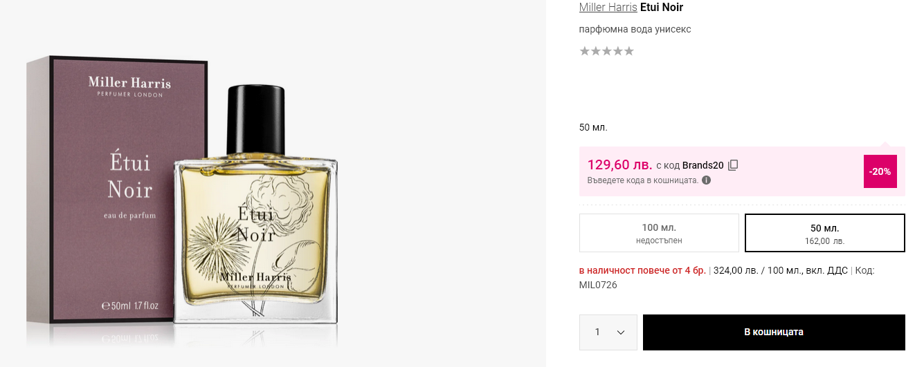924x367 pixels.
Task: Open the Miller Harris brand link
Action: [608, 8]
